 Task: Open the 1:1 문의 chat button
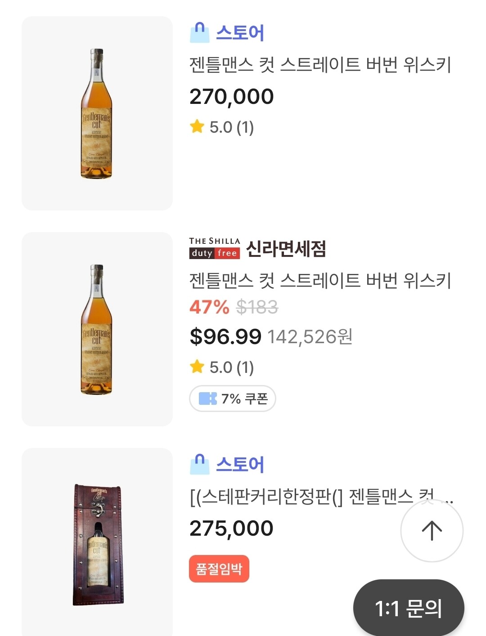pyautogui.click(x=408, y=608)
